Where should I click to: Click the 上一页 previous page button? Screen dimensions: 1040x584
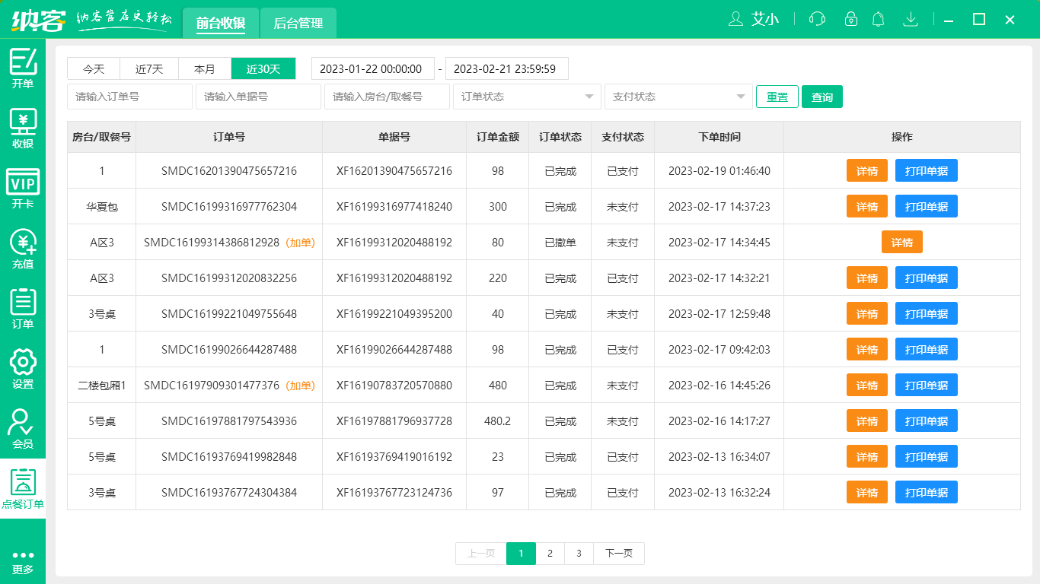coord(481,554)
